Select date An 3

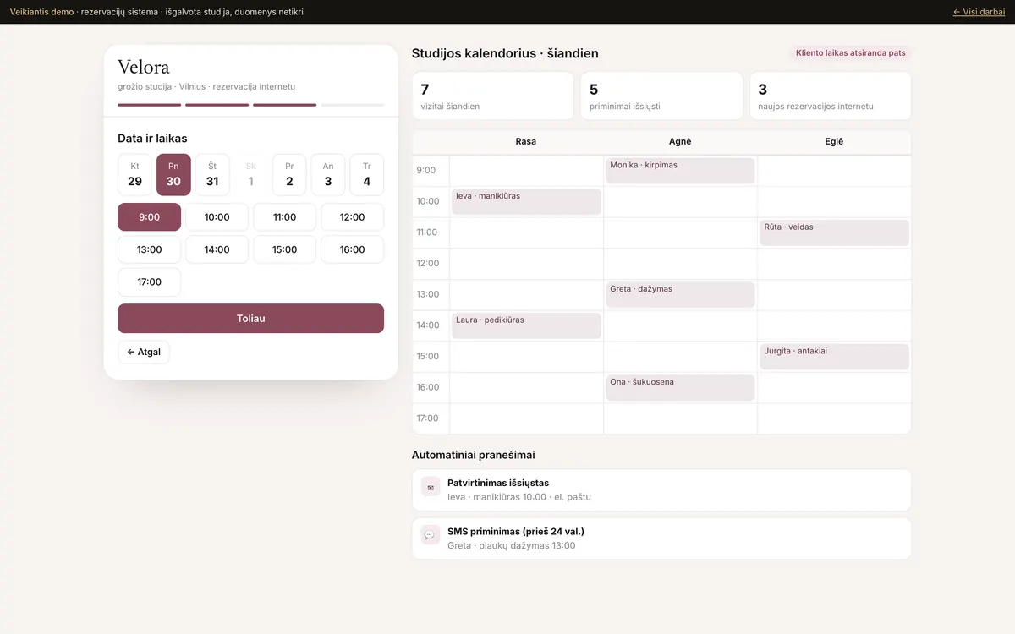(x=328, y=175)
